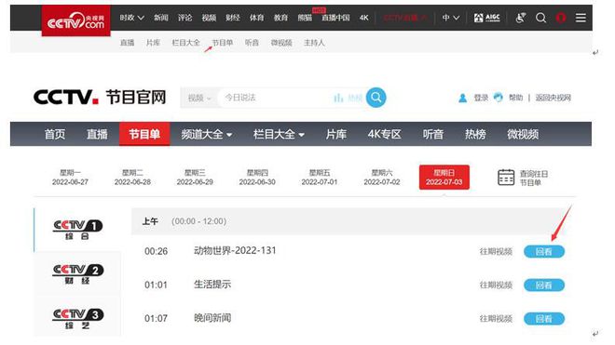Click 往期视频 for 生活提示
This screenshot has height=345, width=615.
coord(496,285)
